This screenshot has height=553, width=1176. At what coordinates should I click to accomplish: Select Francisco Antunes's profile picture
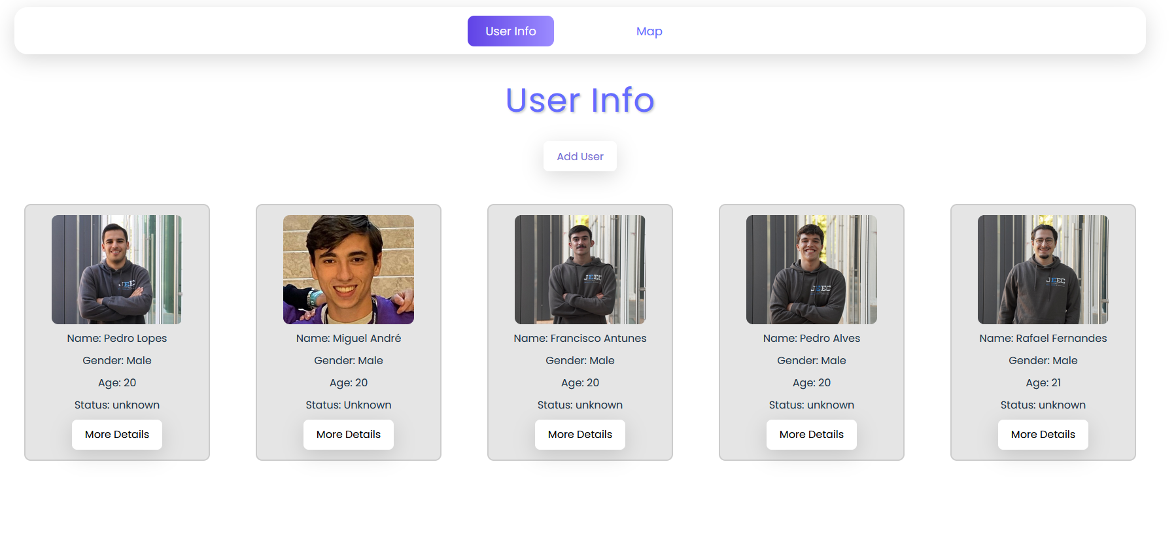point(579,269)
